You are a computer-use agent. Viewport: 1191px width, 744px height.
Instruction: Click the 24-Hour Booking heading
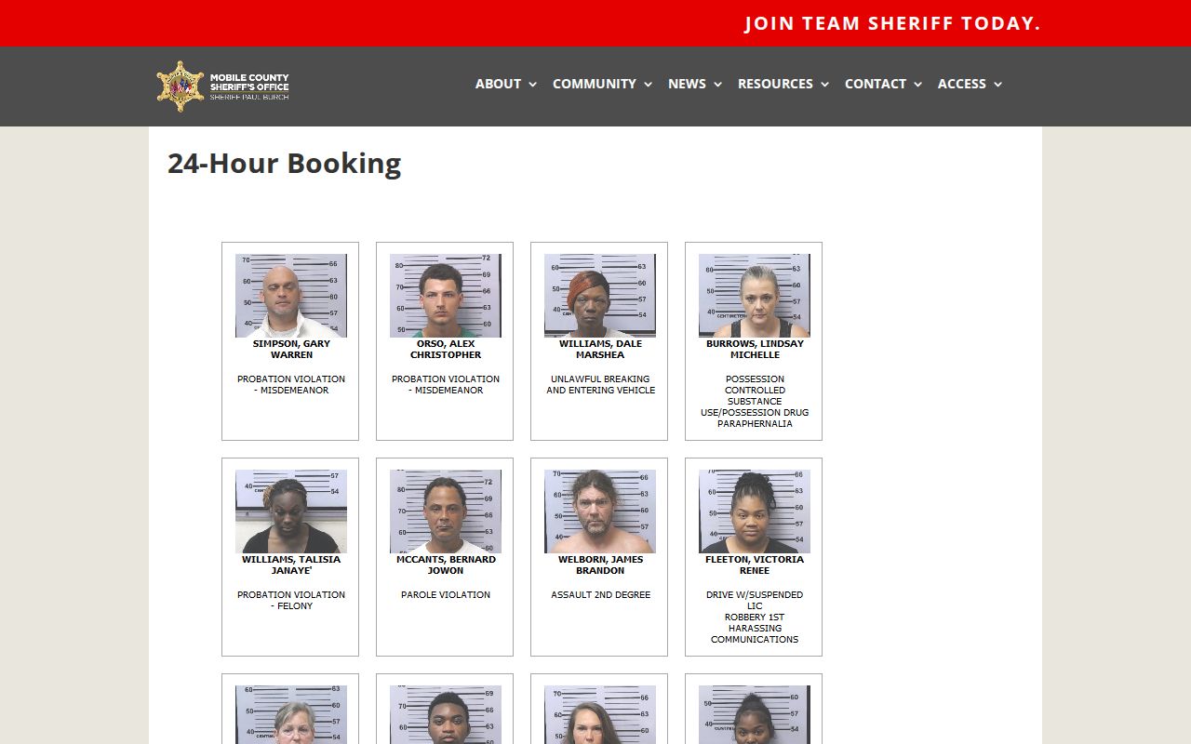tap(285, 164)
